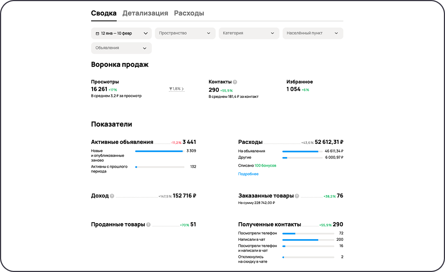Open the date range dropdown 12 янв — 10 февр
The height and width of the screenshot is (272, 445).
[x=122, y=33]
